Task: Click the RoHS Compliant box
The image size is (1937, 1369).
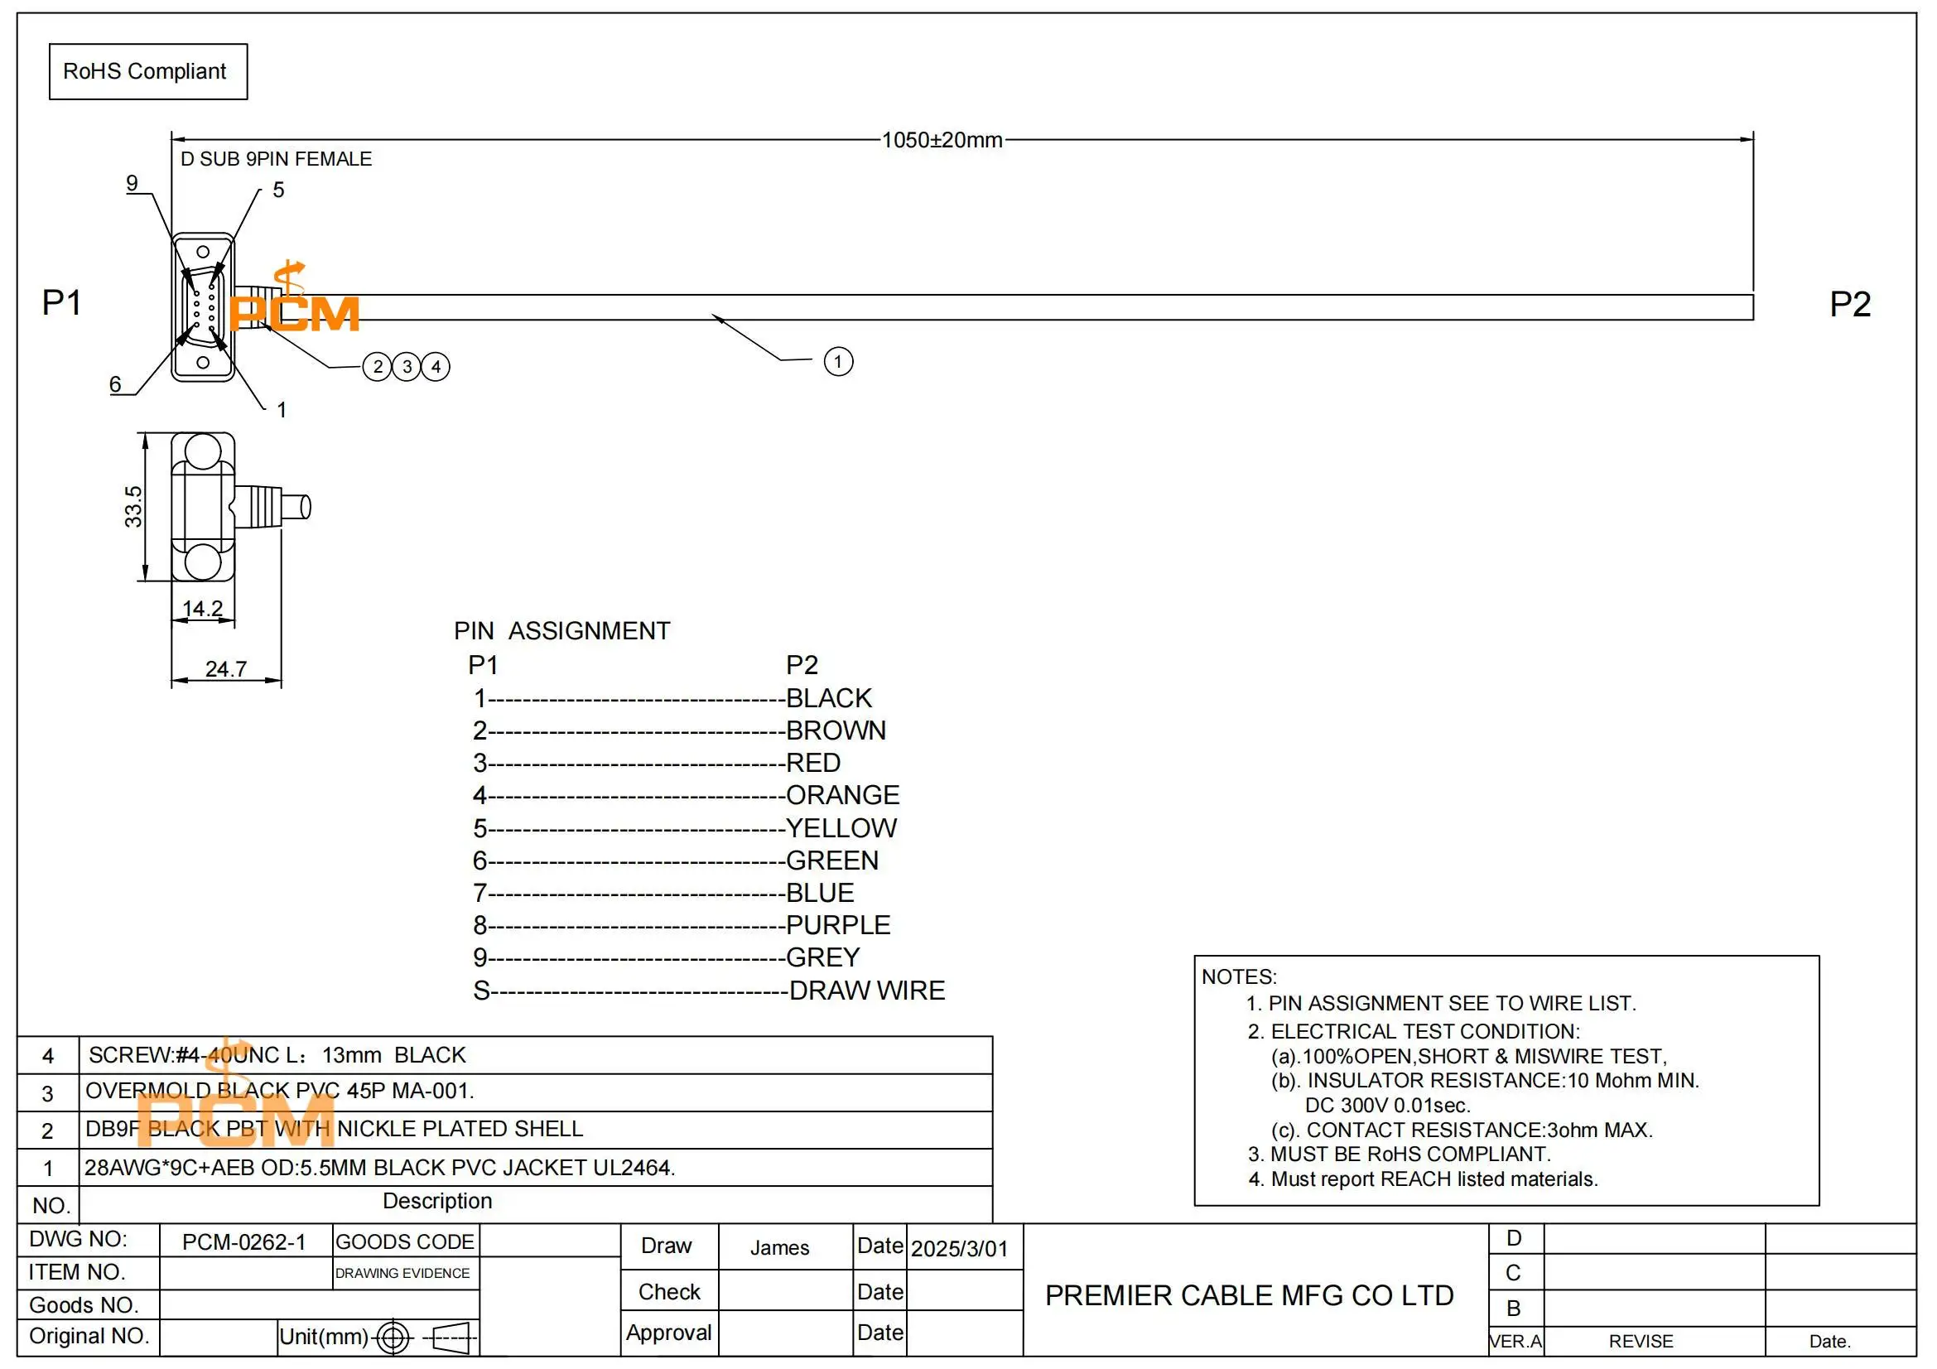Action: point(147,72)
